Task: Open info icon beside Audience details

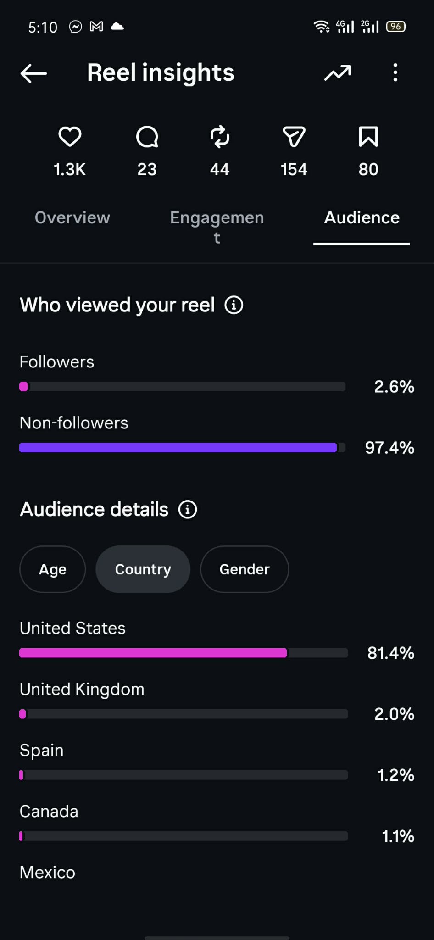Action: click(188, 510)
